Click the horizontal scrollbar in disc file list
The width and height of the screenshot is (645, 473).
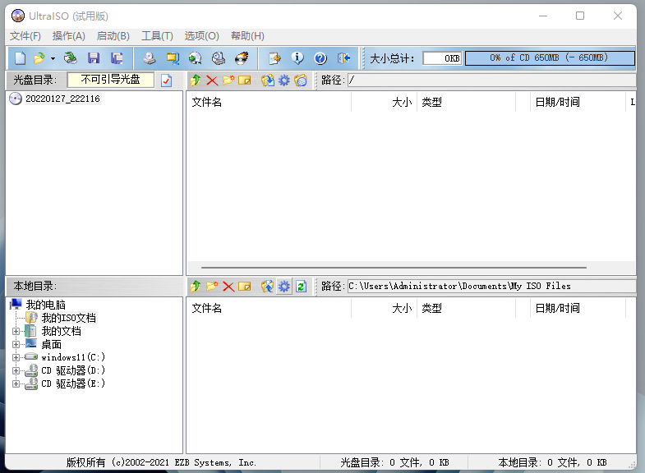394,268
